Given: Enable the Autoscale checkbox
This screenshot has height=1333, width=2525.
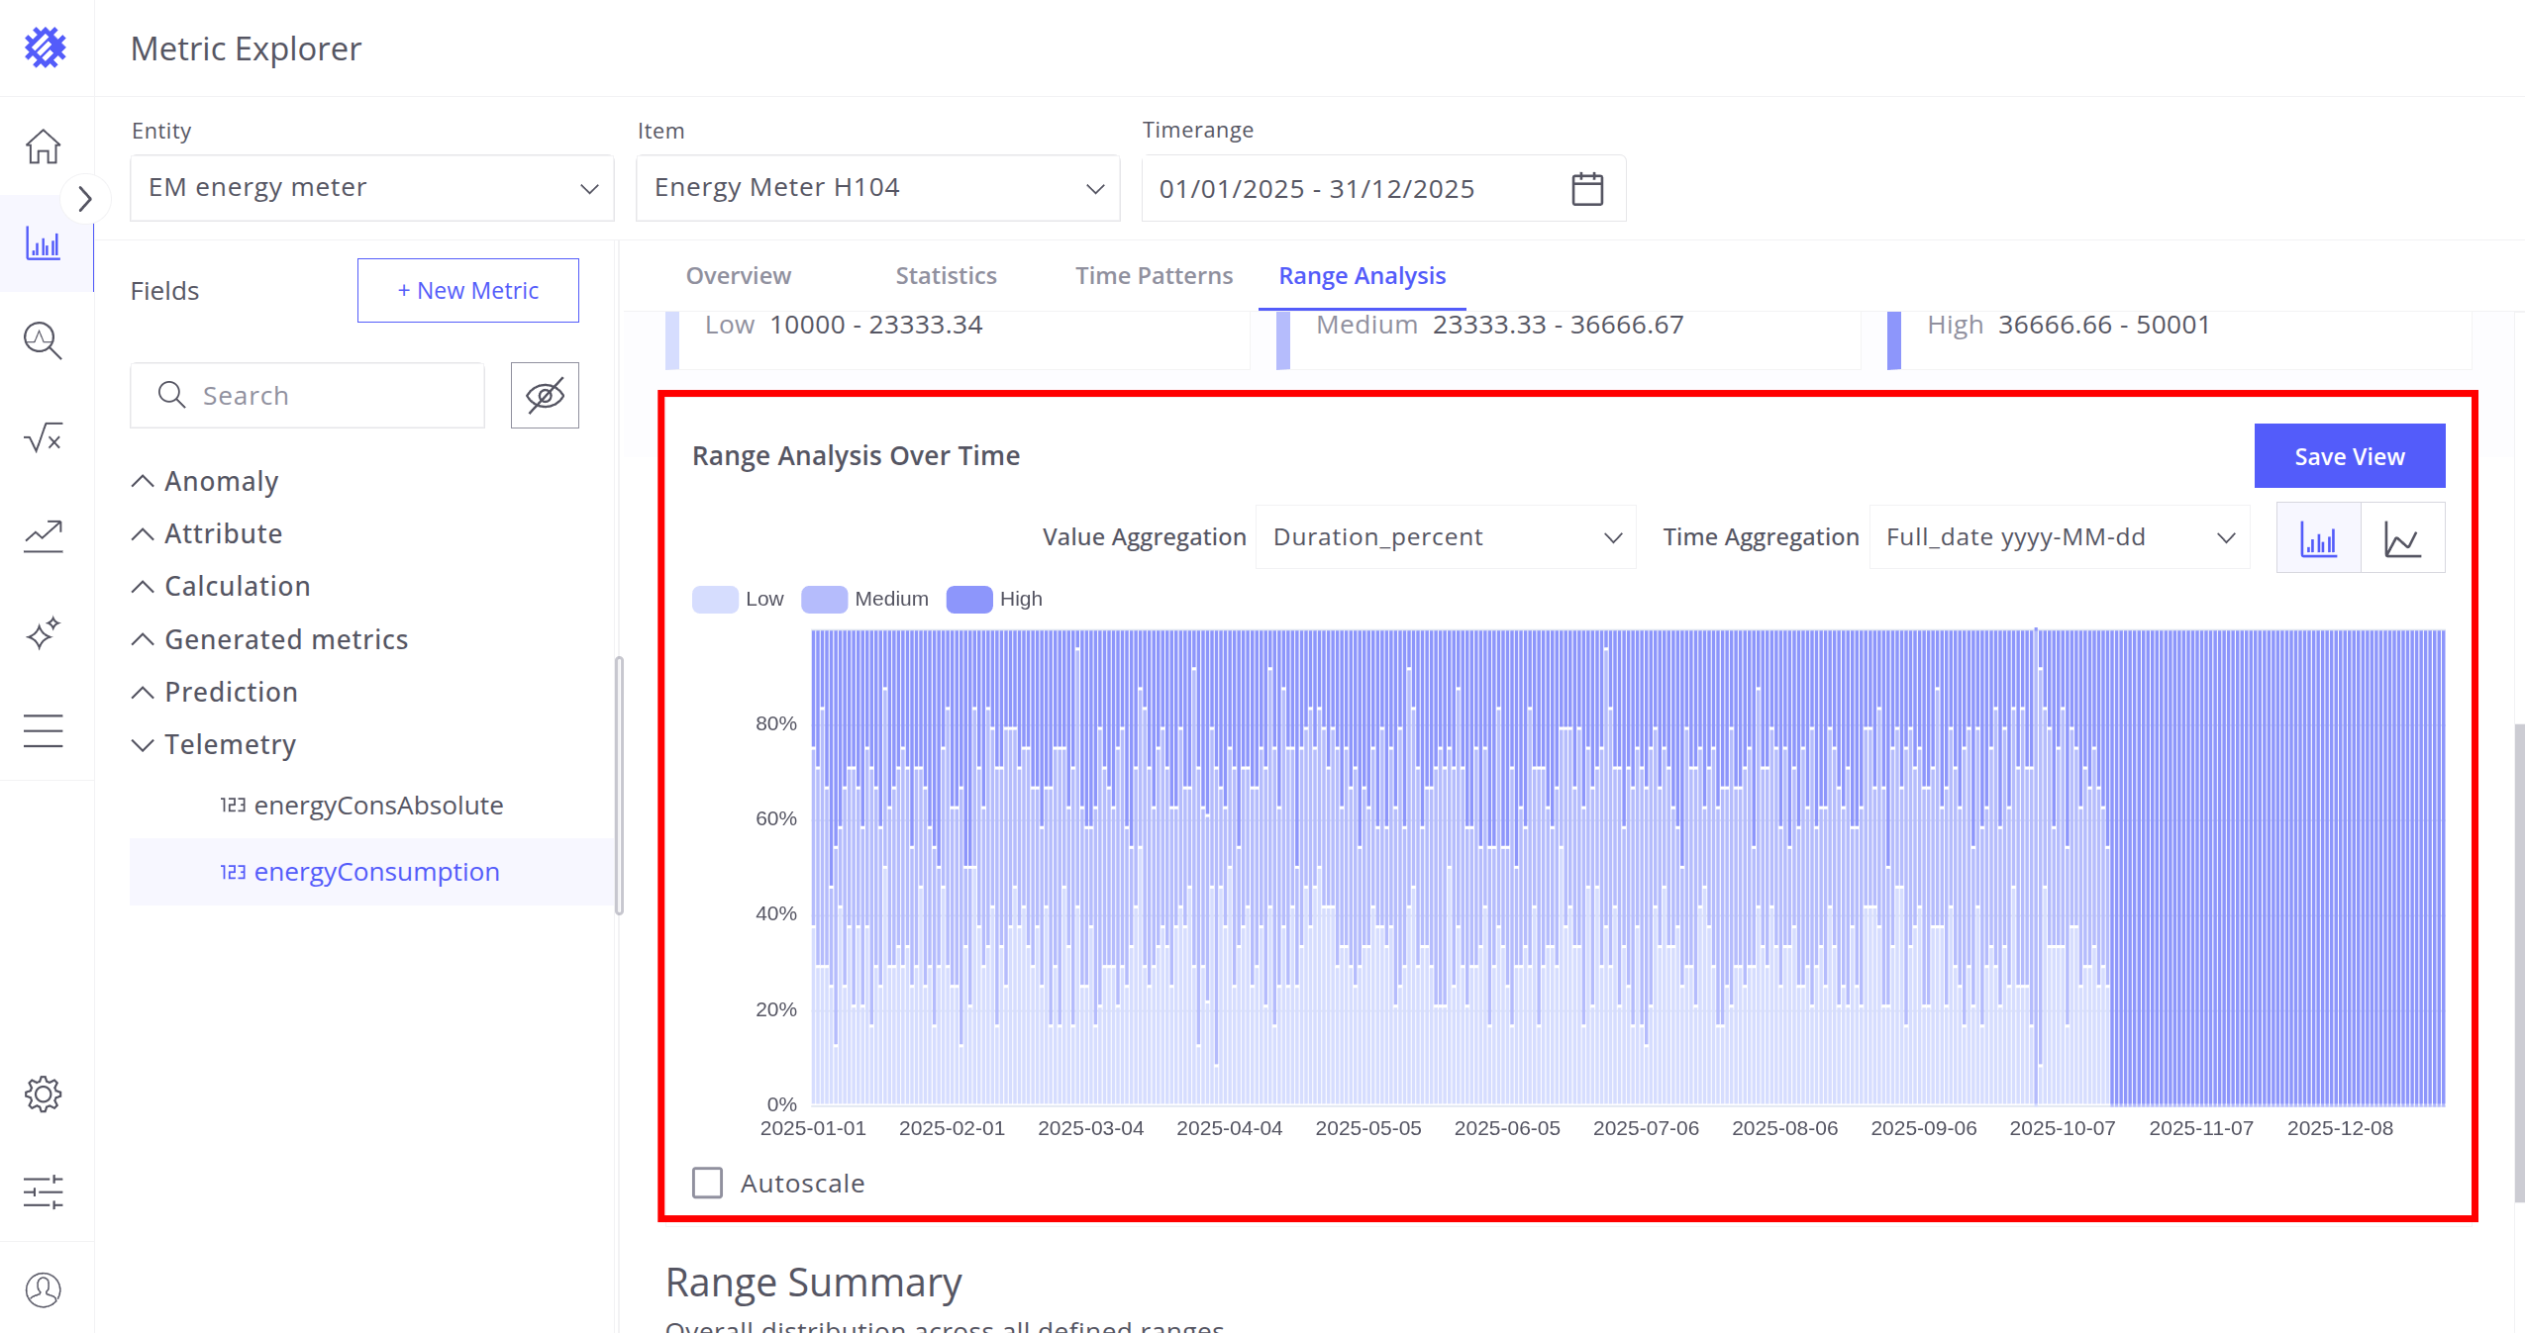Looking at the screenshot, I should coord(707,1183).
